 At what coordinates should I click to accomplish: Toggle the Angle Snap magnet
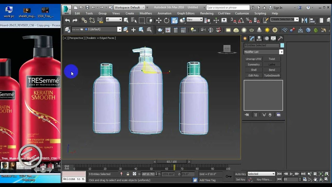click(241, 20)
